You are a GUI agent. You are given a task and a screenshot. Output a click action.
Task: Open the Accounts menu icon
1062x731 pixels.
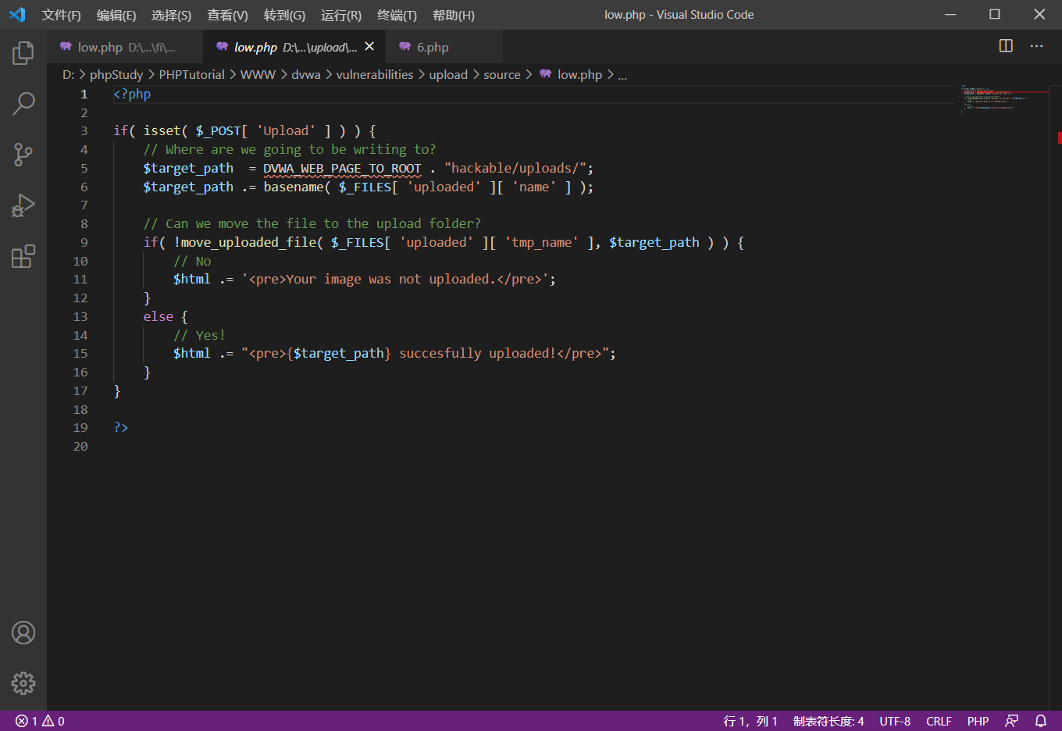pos(23,633)
